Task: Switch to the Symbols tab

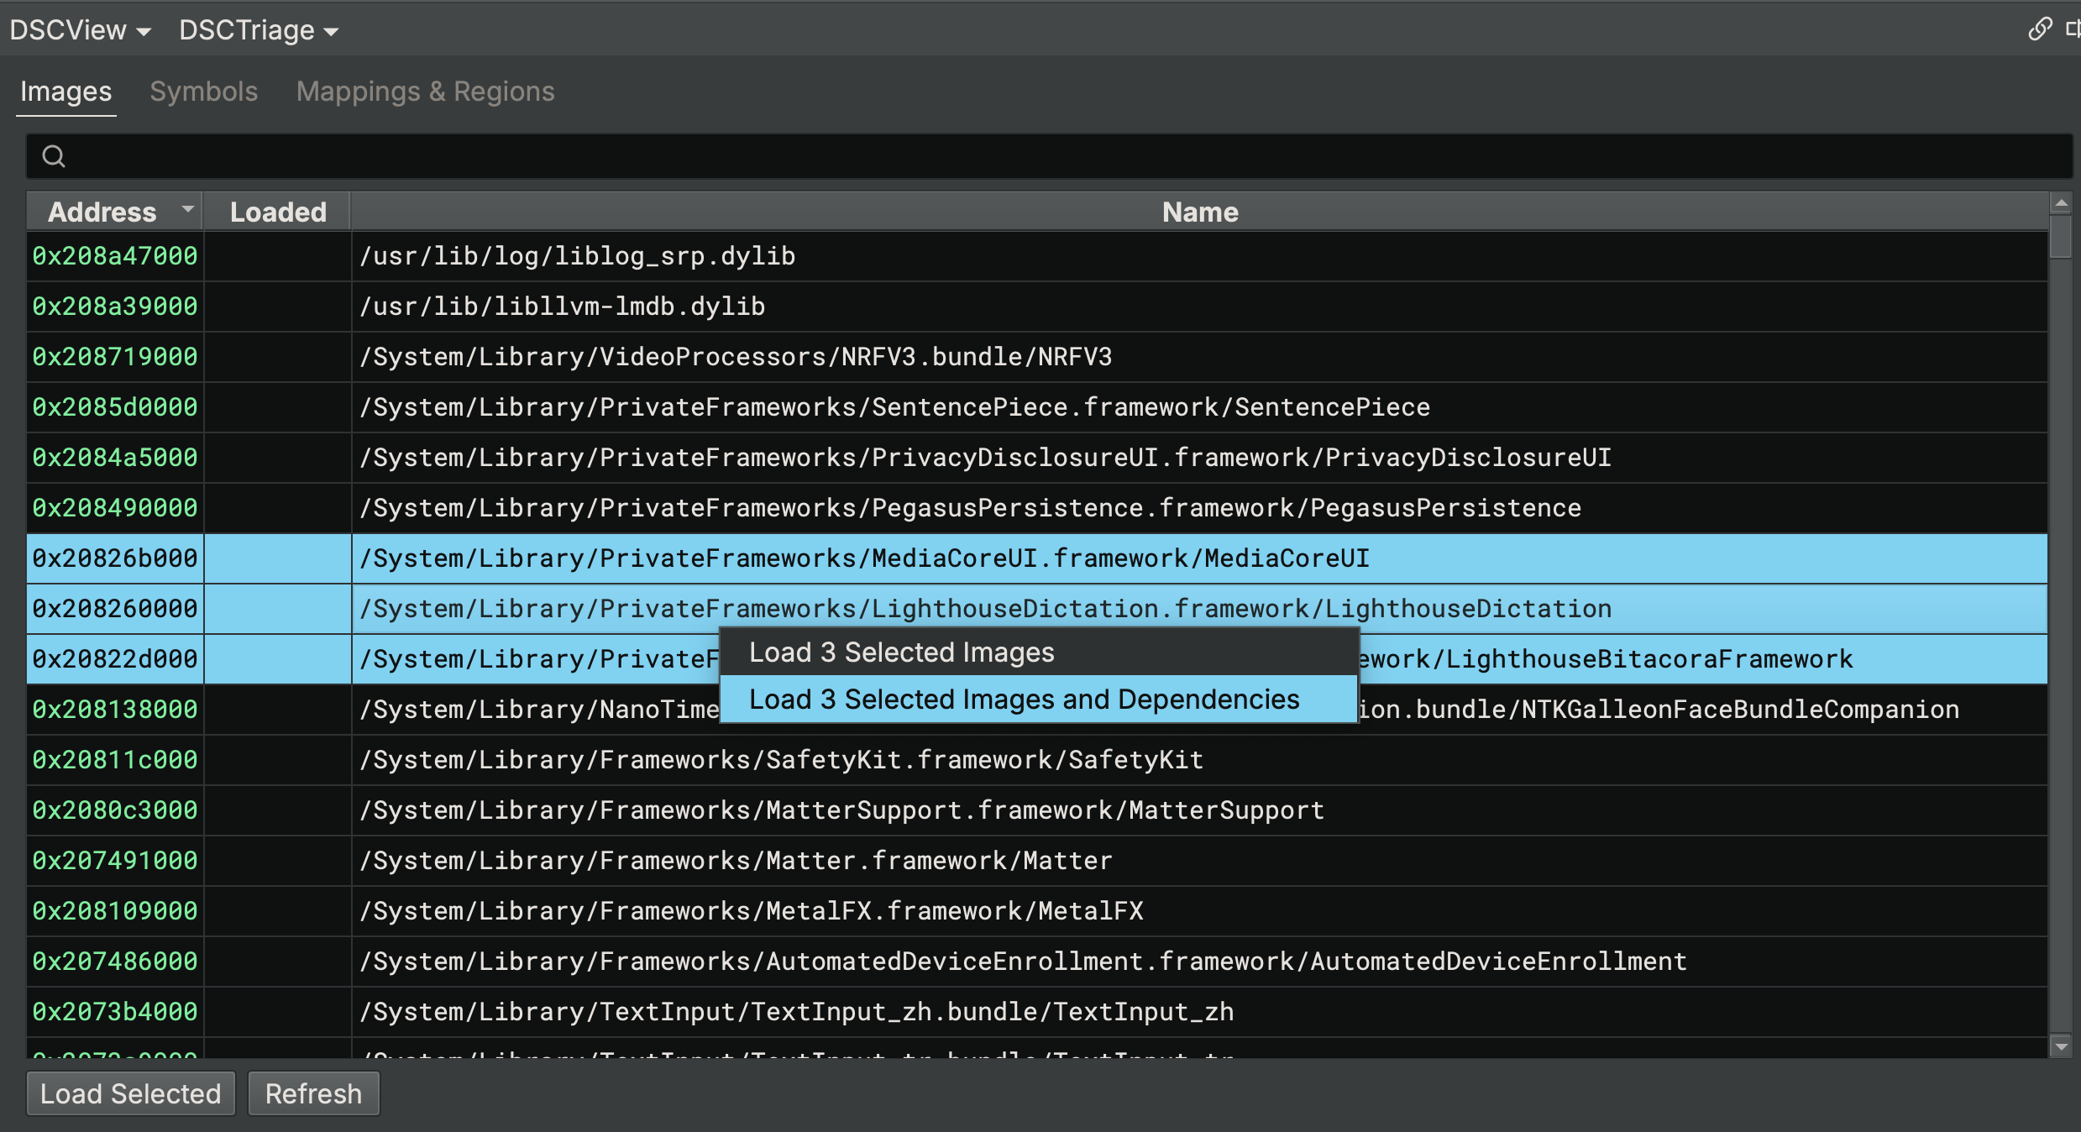Action: coord(203,92)
